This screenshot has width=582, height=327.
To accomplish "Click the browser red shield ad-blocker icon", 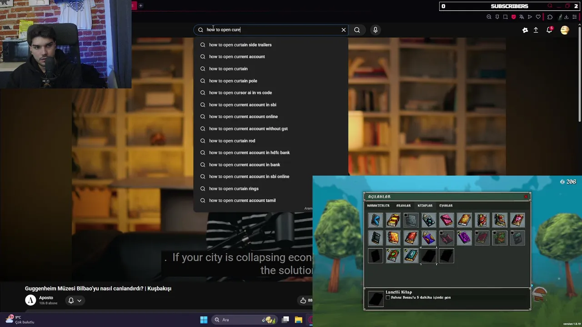I will coord(513,17).
